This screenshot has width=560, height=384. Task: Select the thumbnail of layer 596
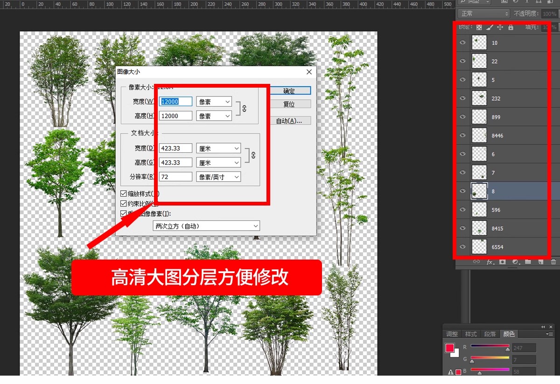479,209
